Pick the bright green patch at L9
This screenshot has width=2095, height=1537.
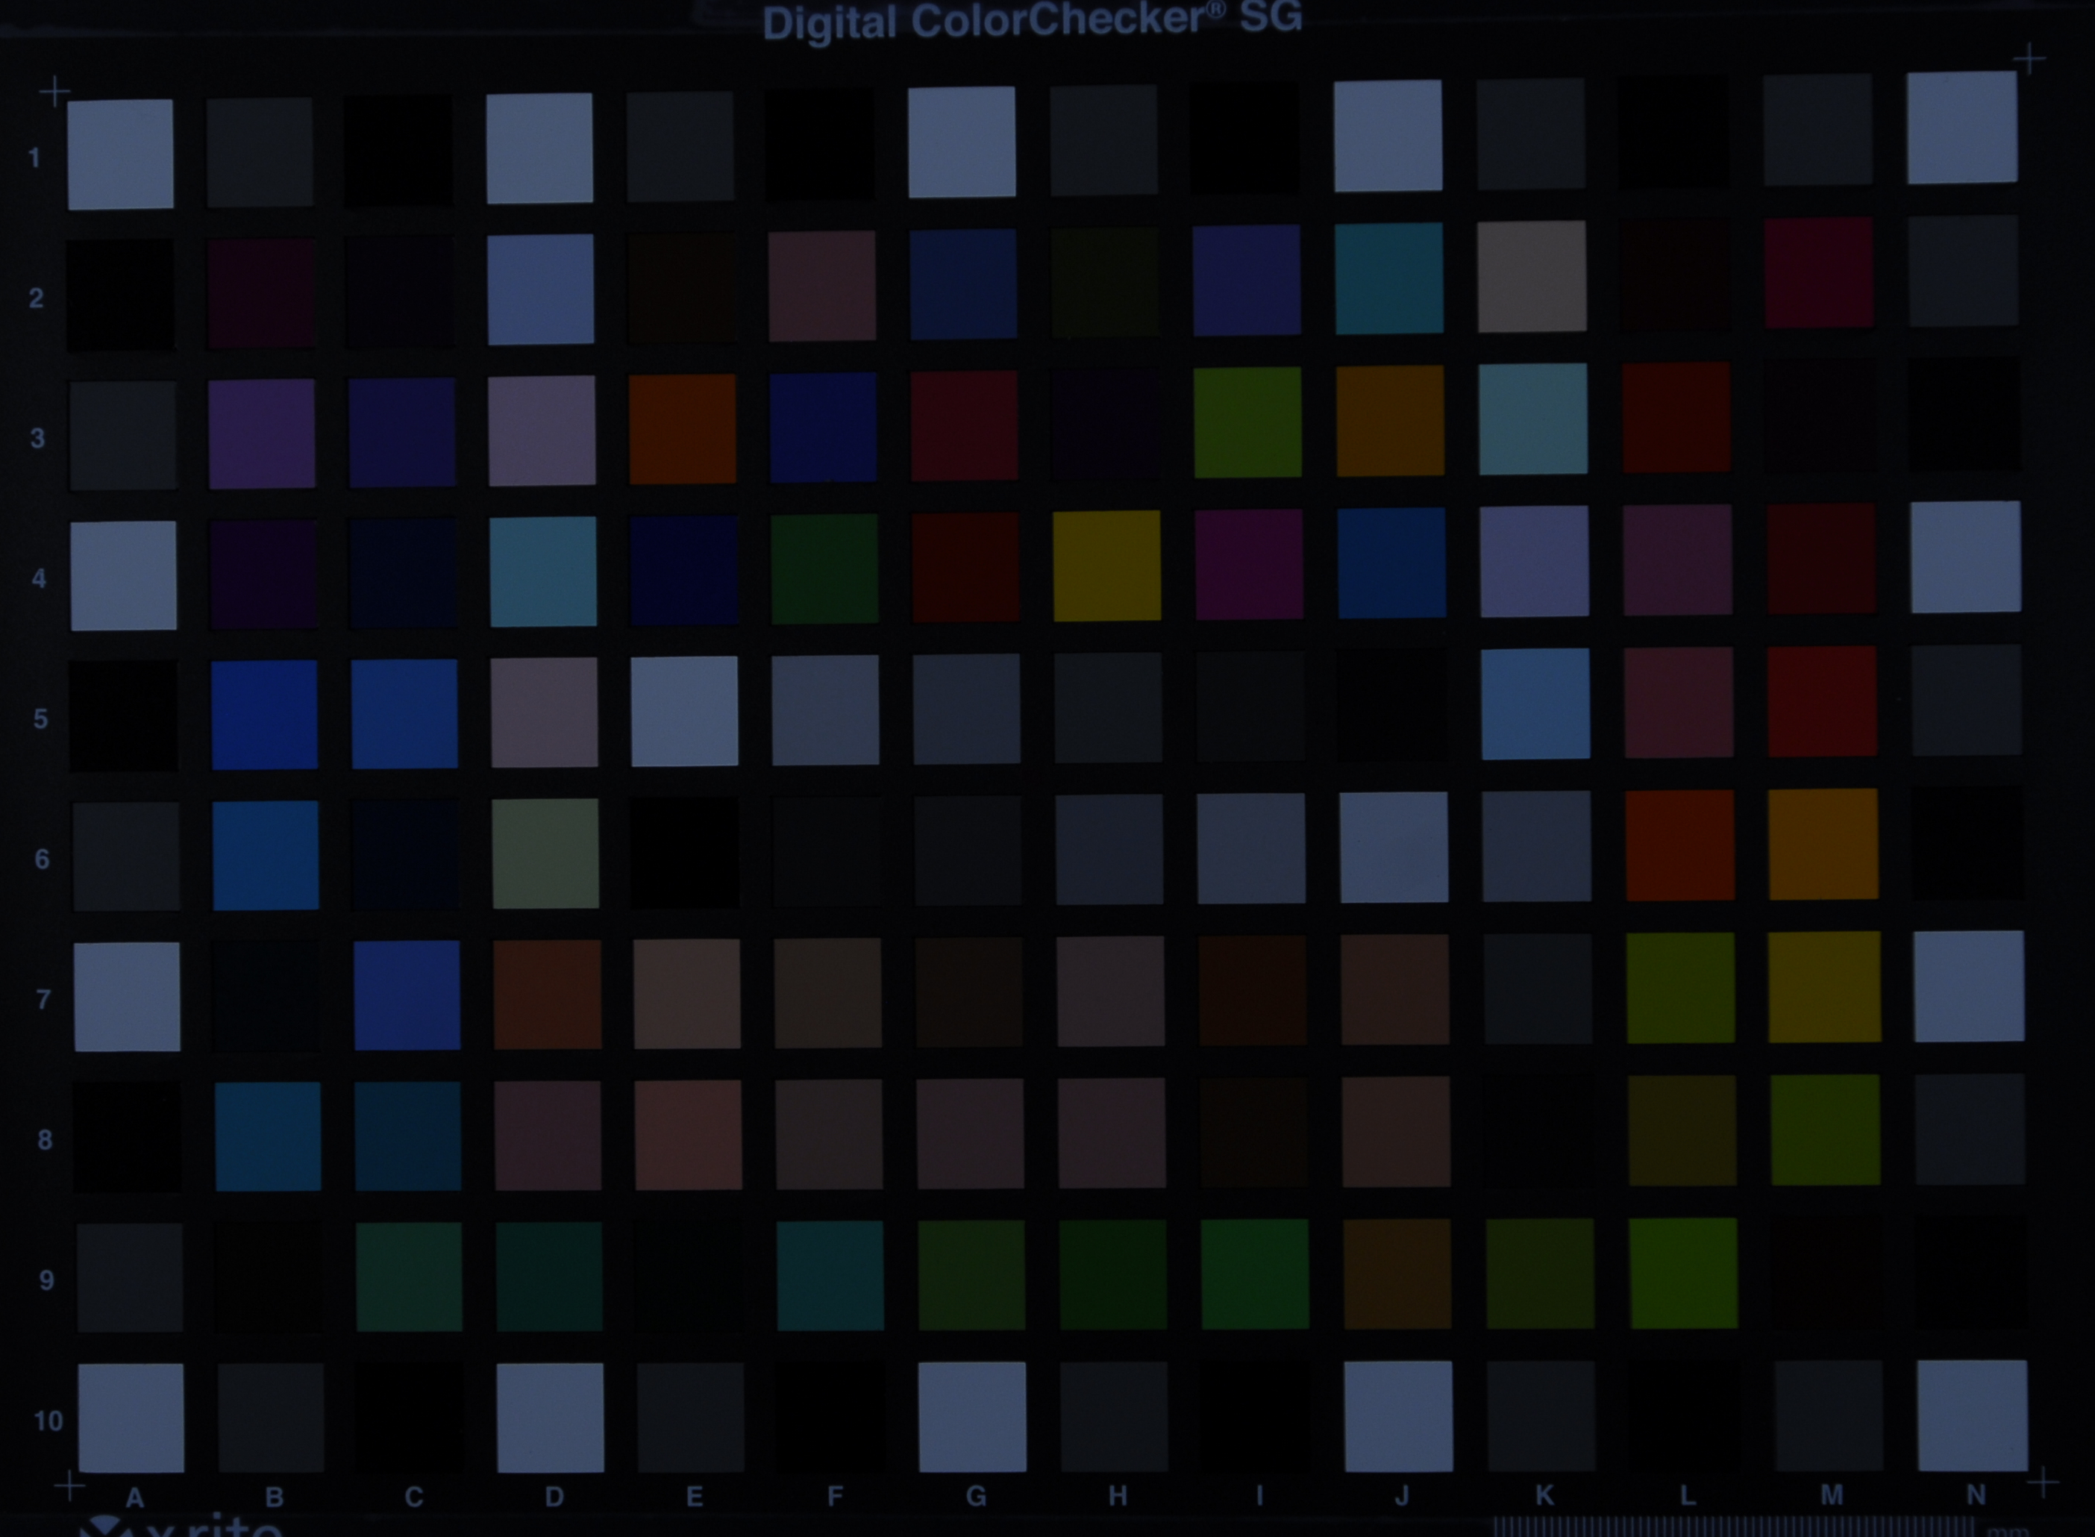click(1683, 1274)
